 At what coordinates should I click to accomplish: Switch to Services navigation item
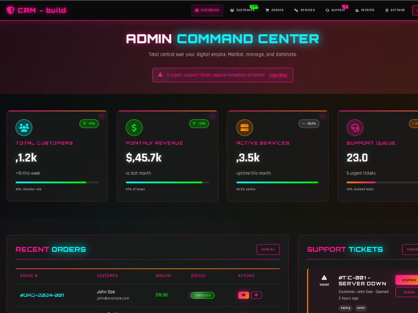(304, 10)
